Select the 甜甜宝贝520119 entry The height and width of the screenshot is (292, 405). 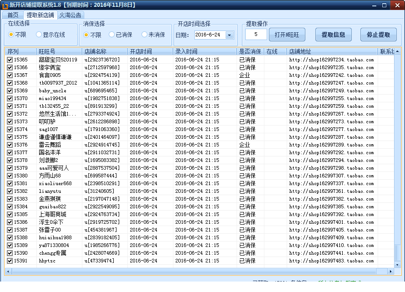tap(58, 60)
